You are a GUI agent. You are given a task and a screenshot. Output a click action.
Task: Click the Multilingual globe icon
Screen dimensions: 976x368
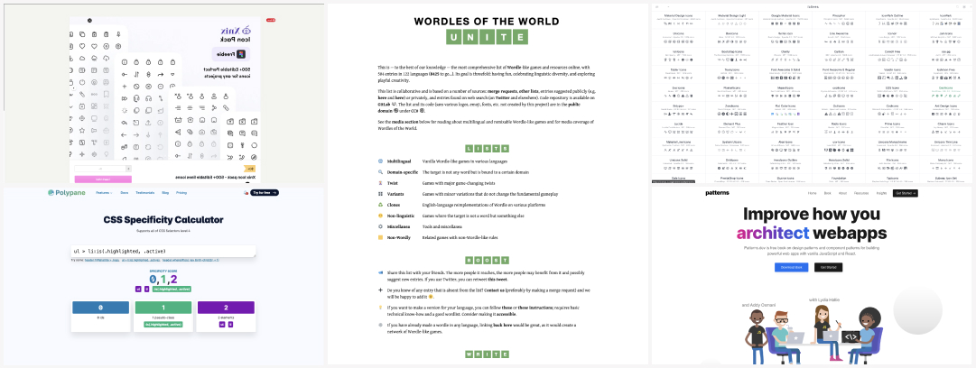[x=380, y=161]
